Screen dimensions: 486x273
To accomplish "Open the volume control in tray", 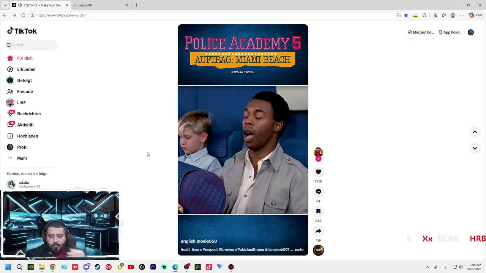I will tap(461, 267).
